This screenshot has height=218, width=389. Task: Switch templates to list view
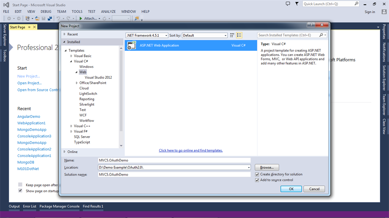pos(239,35)
